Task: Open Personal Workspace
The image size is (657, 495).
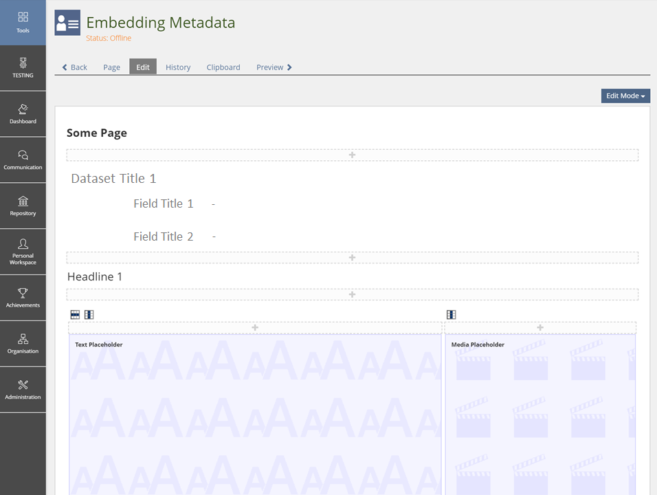Action: coord(23,252)
